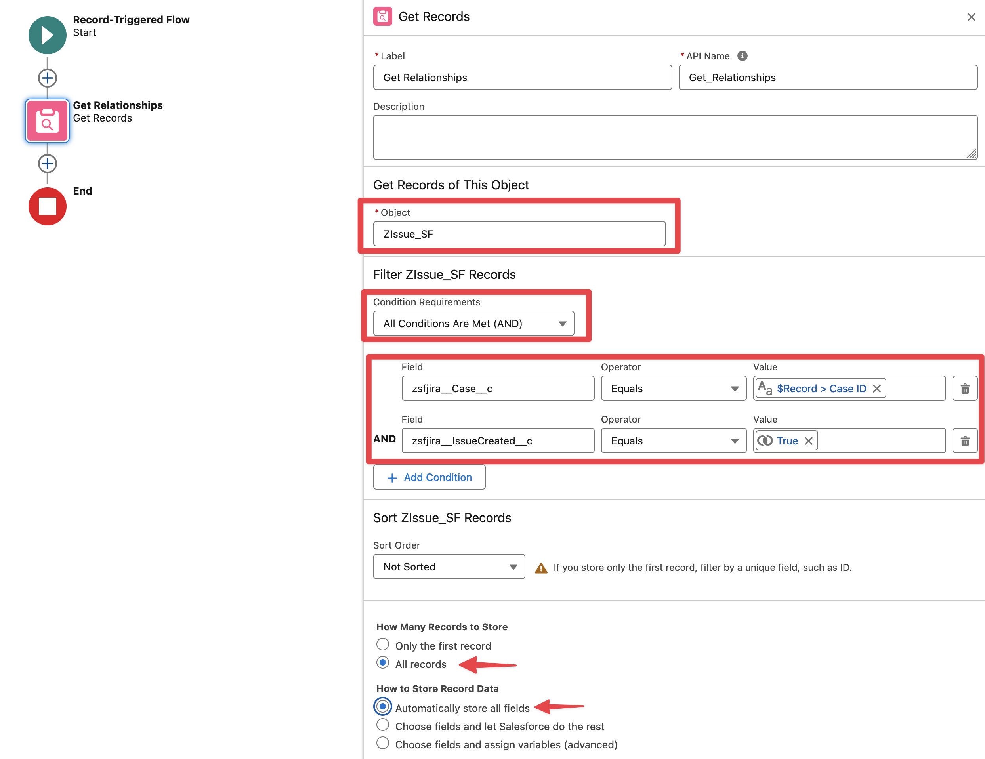Choose fields and let Salesforce do the rest
The width and height of the screenshot is (985, 759).
pyautogui.click(x=382, y=725)
